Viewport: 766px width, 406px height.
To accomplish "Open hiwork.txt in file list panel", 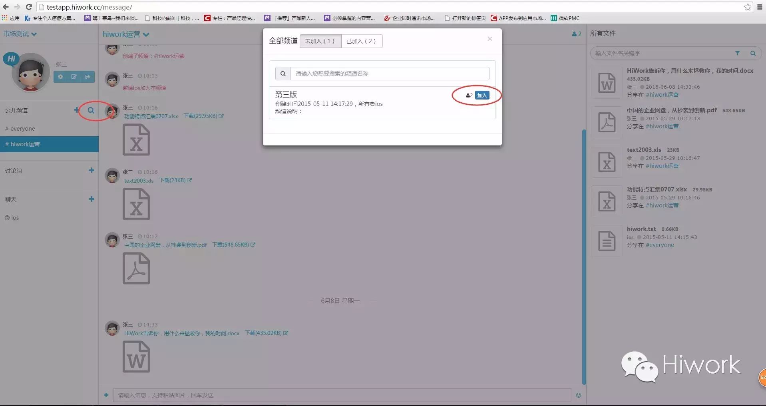I will pyautogui.click(x=641, y=229).
